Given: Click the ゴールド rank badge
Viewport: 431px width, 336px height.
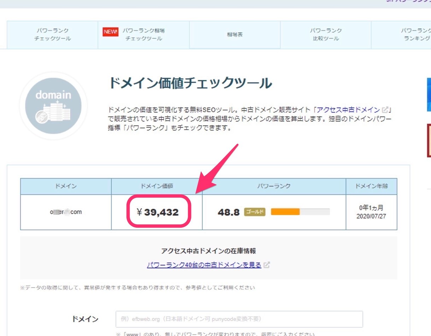Looking at the screenshot, I should (254, 212).
